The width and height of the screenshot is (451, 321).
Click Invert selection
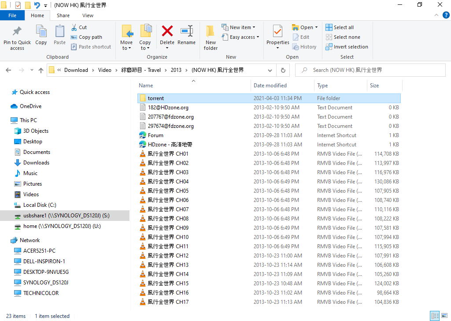(x=347, y=47)
